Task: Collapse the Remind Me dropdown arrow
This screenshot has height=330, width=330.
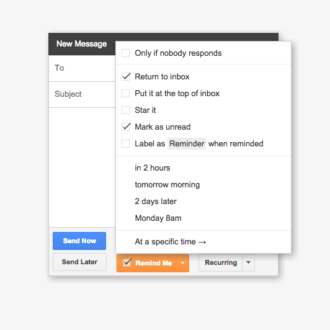Action: pos(182,263)
